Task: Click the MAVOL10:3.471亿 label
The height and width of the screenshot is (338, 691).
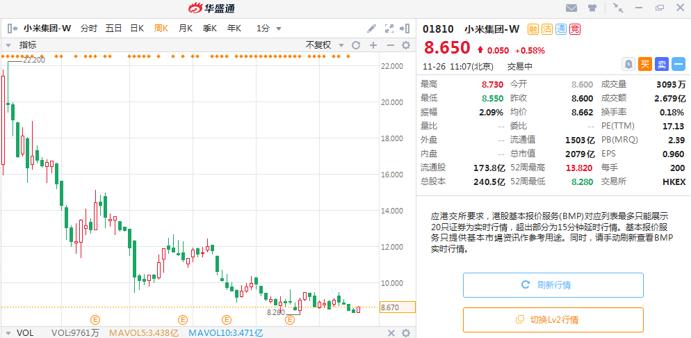Action: (226, 333)
